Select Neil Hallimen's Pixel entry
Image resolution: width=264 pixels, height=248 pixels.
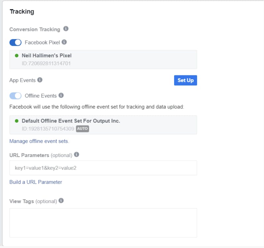(103, 60)
